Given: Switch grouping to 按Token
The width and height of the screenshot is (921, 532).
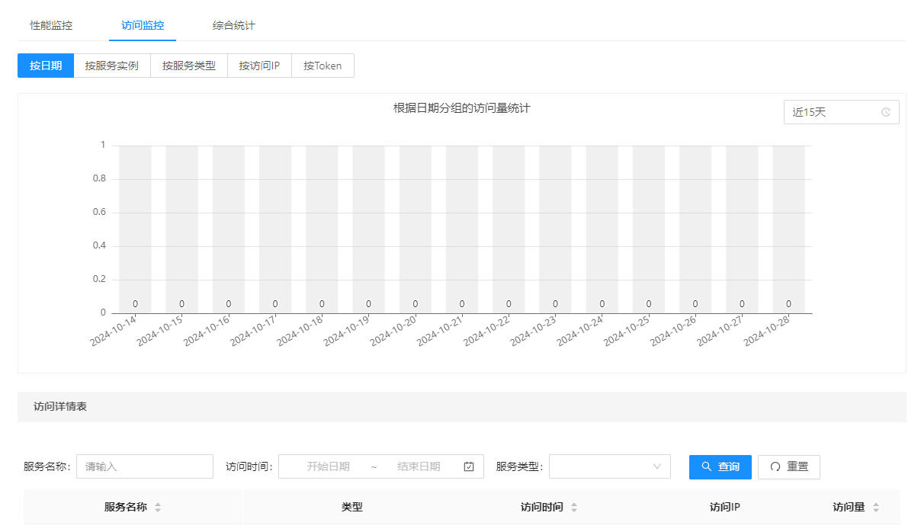Looking at the screenshot, I should coord(323,66).
